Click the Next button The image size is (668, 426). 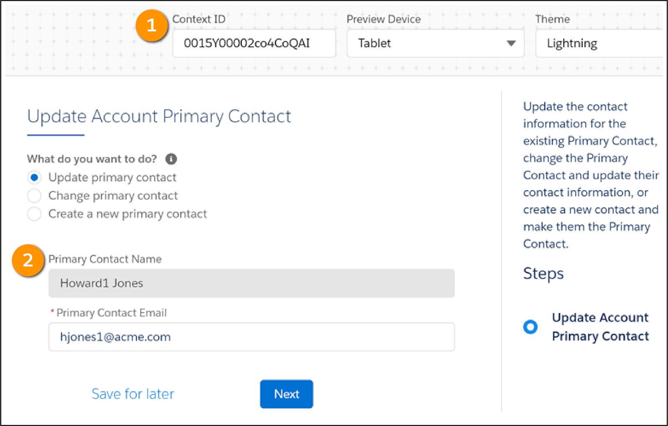286,394
